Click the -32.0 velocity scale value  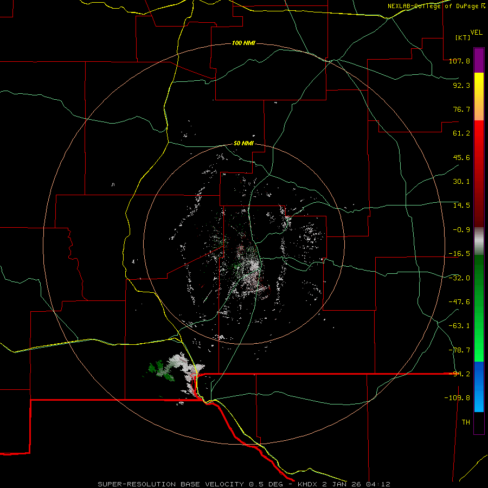[459, 278]
